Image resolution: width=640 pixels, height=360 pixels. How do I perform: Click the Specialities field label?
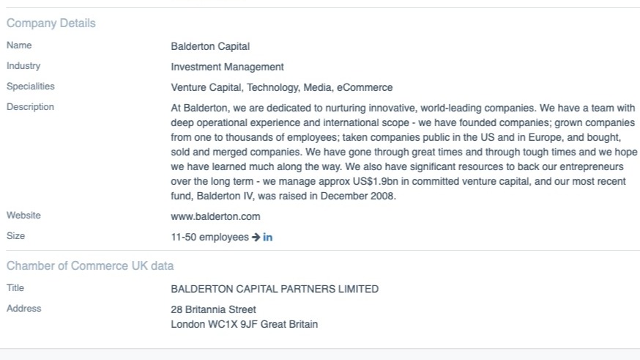point(31,87)
